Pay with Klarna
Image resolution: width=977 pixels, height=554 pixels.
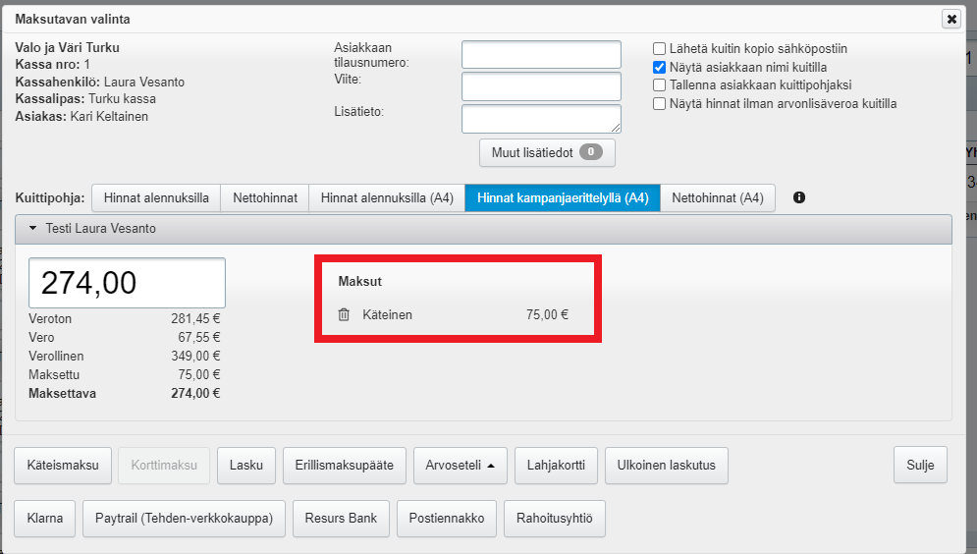click(x=45, y=519)
